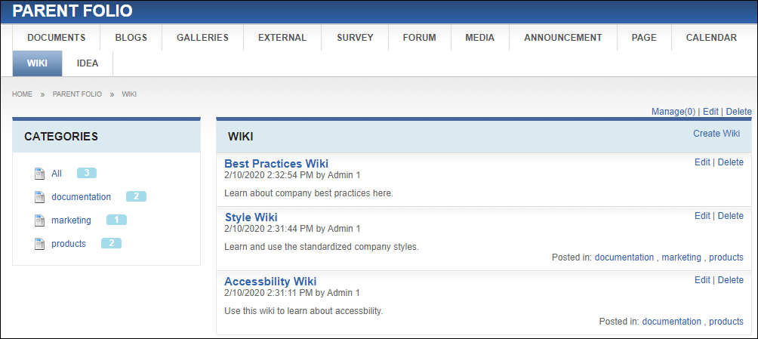Edit the Best Practices Wiki entry
Viewport: 758px width, 339px height.
702,162
